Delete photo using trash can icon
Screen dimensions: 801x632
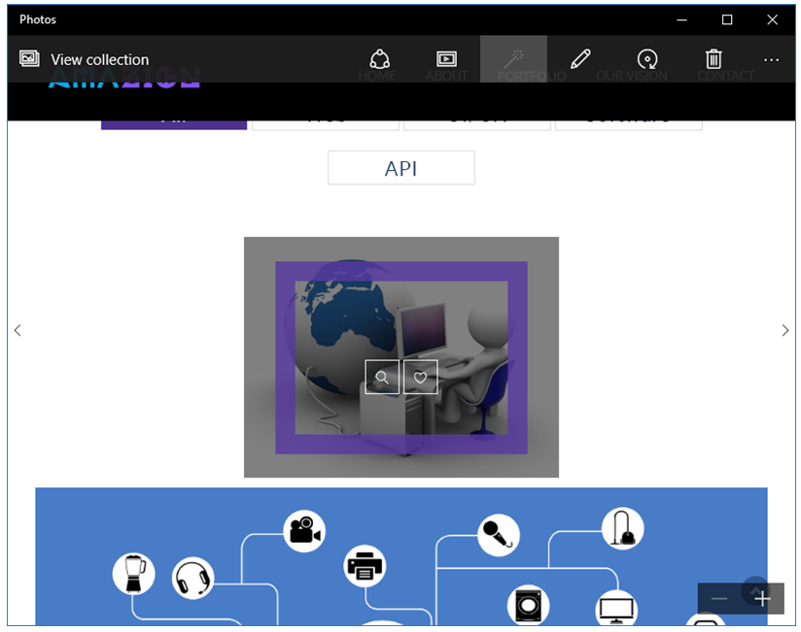coord(714,59)
